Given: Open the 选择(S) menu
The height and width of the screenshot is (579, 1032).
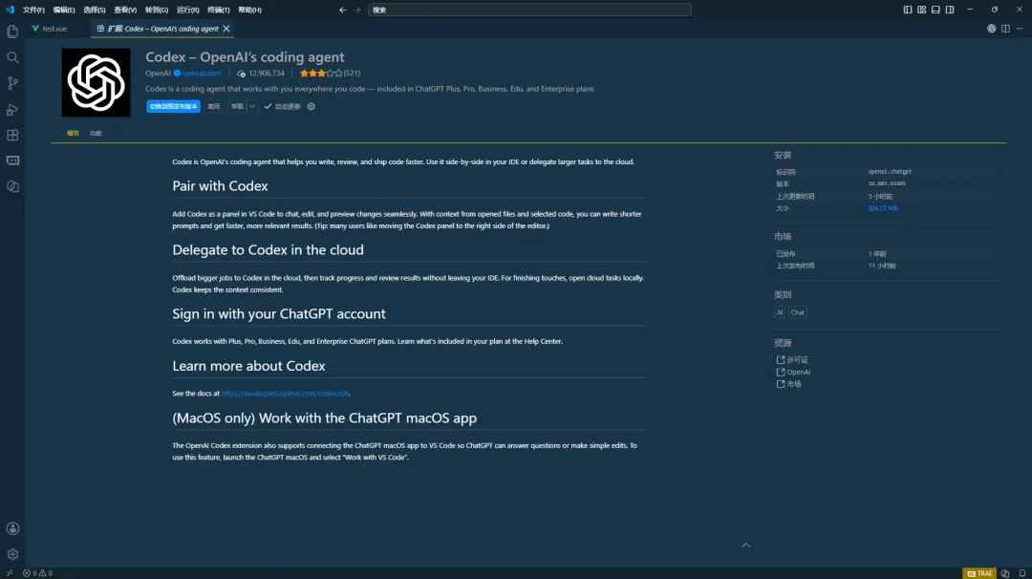Looking at the screenshot, I should tap(94, 10).
